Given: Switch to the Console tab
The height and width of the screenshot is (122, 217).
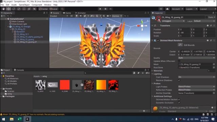Looking at the screenshot, I should point(19,70).
